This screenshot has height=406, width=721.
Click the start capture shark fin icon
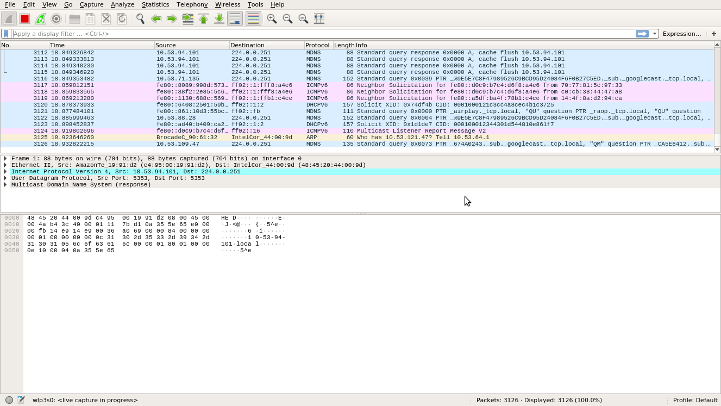click(9, 18)
